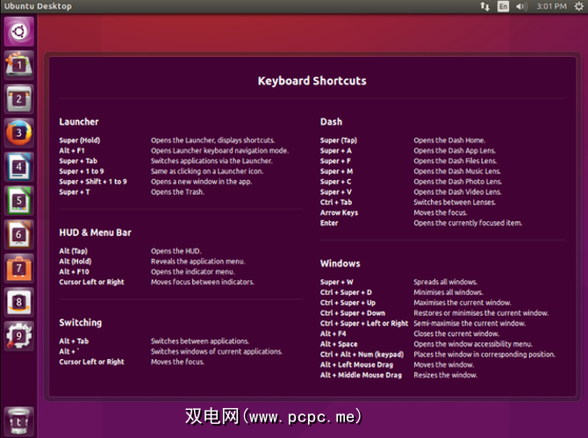Launch LibreOffice Impress at launcher slot 6
Image resolution: width=588 pixels, height=438 pixels.
[x=19, y=233]
